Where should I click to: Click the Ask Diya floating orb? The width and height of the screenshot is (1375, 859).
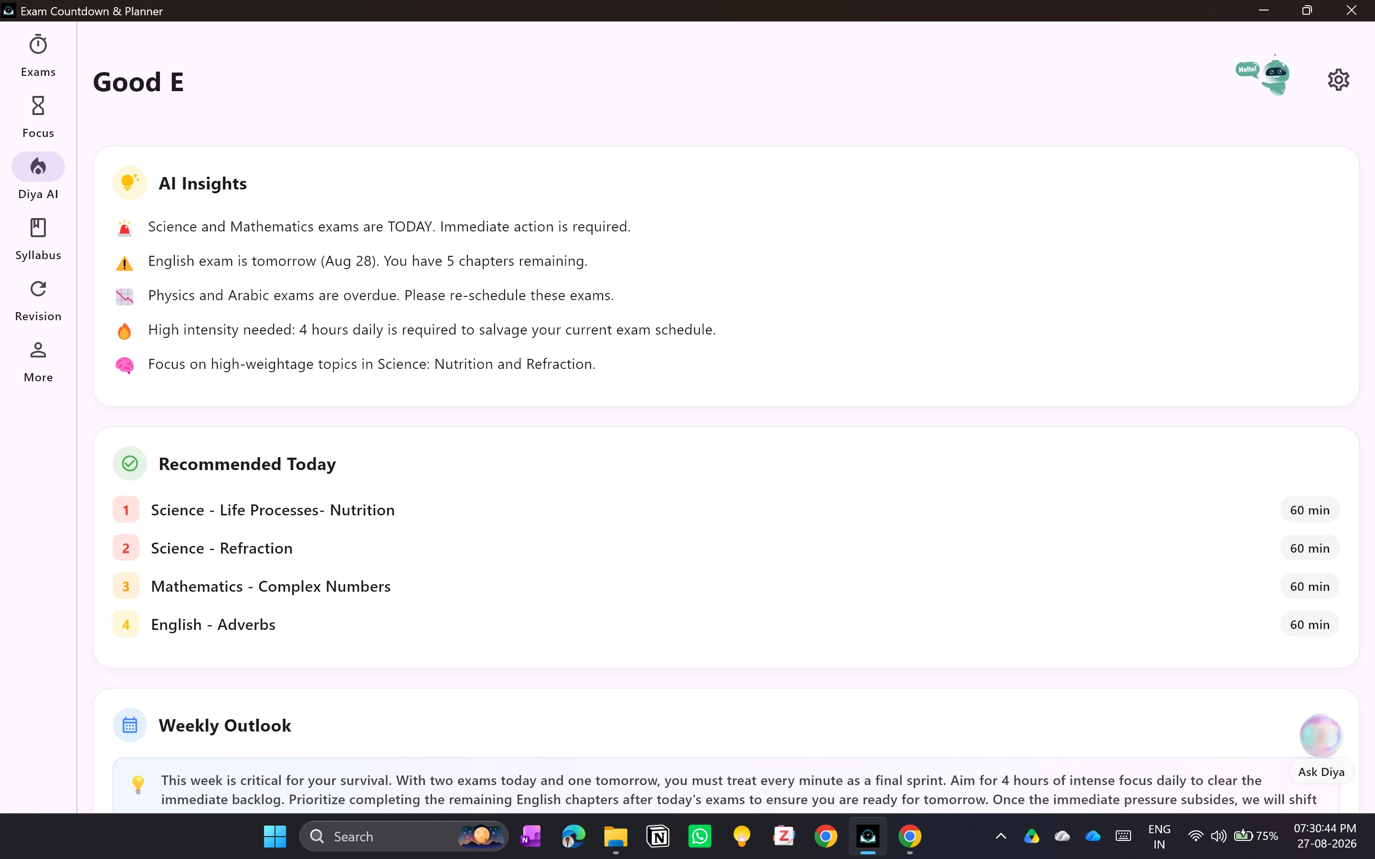click(x=1321, y=736)
